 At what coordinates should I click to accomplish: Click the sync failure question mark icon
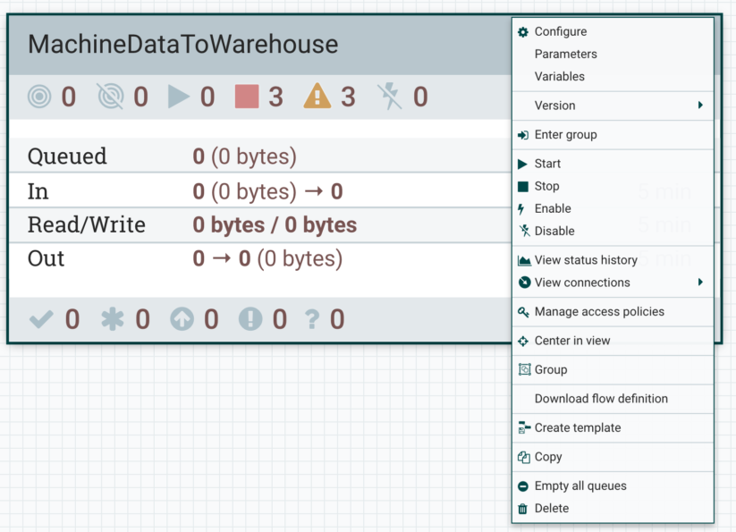[x=311, y=319]
